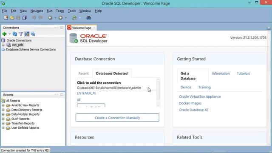This screenshot has height=153, width=272.
Task: Open the Navigate menu
Action: click(37, 11)
